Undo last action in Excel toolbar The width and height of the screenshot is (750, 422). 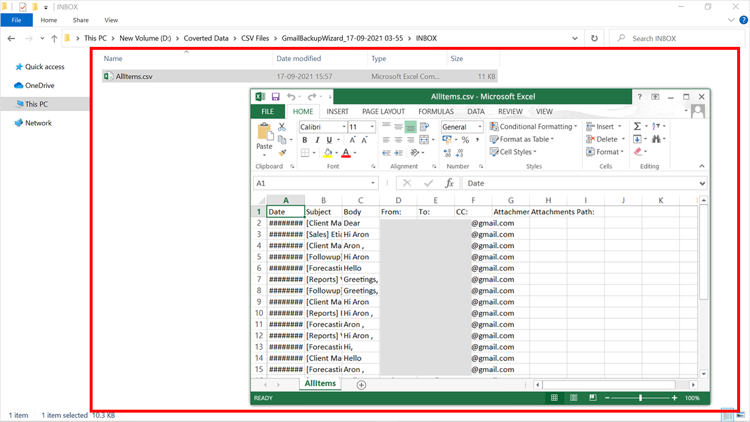[x=291, y=97]
